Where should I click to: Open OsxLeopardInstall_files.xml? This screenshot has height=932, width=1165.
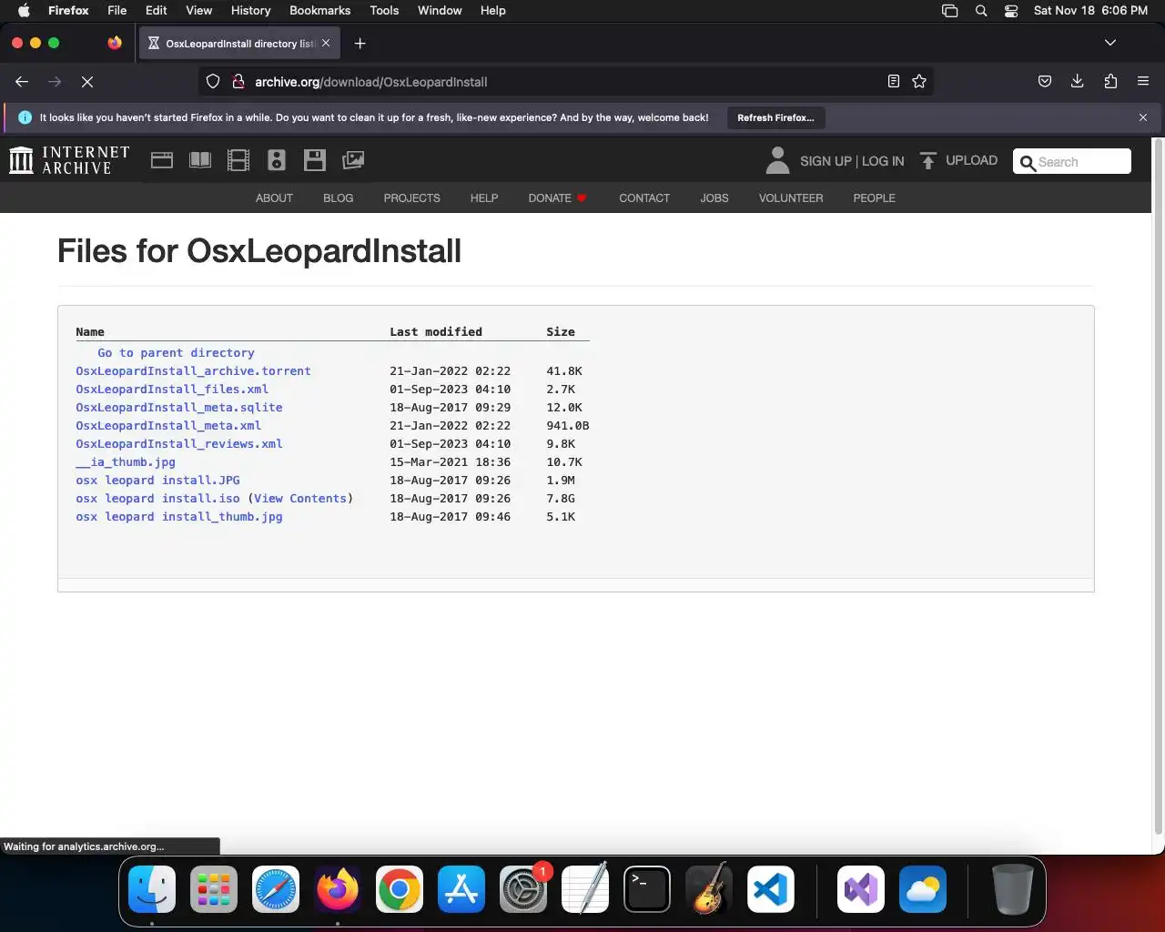coord(172,390)
